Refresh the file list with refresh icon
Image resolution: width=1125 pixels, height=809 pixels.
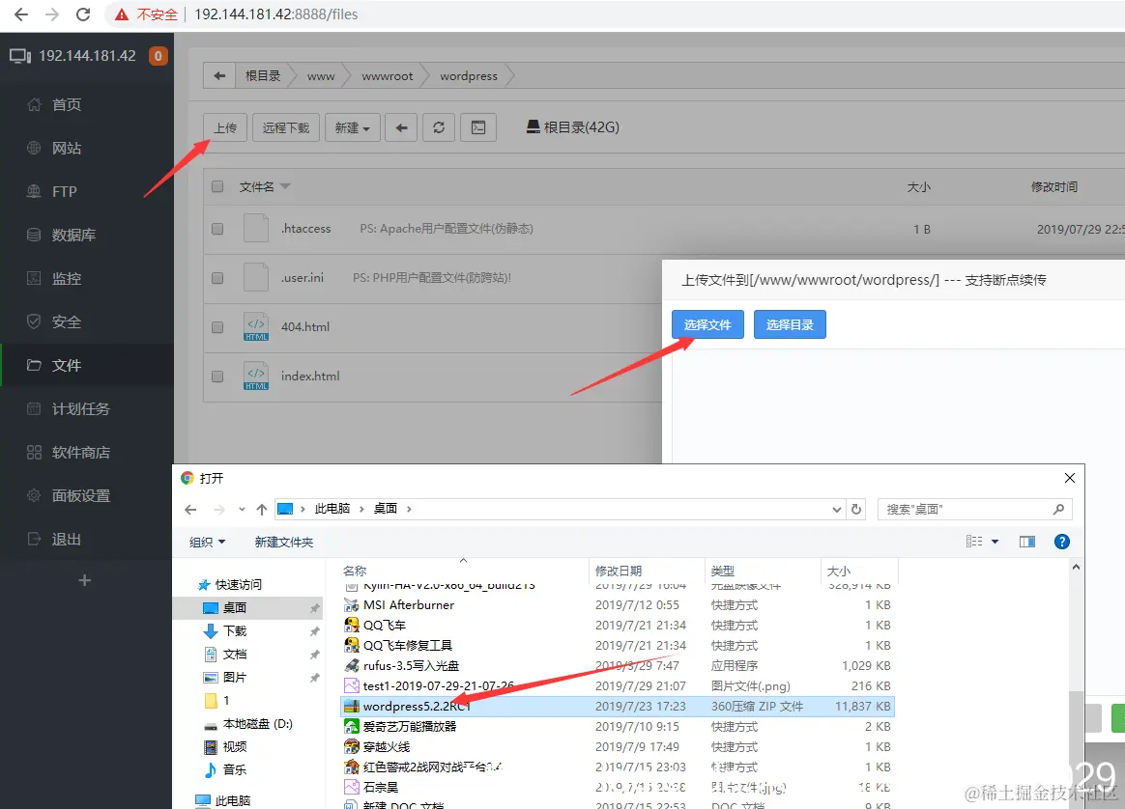coord(439,127)
